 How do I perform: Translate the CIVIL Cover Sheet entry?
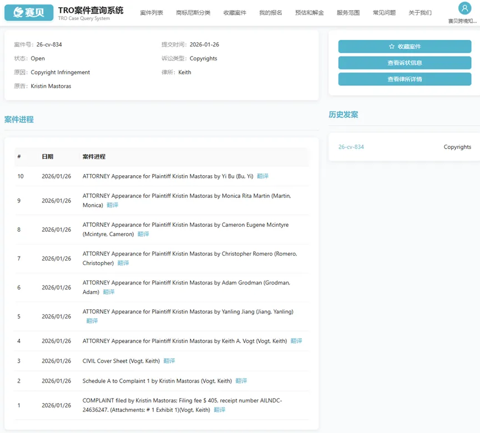[x=169, y=361]
